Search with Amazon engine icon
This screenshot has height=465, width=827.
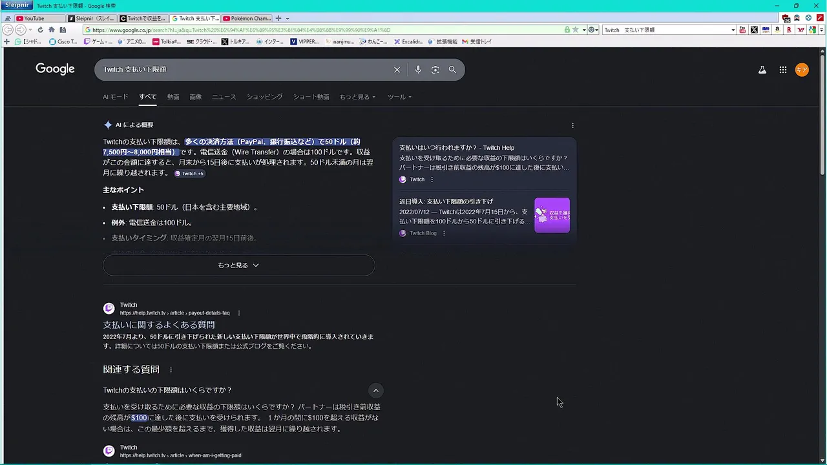(777, 30)
